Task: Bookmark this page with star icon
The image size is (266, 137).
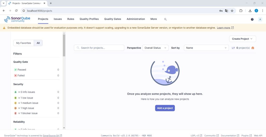Action: [232, 11]
